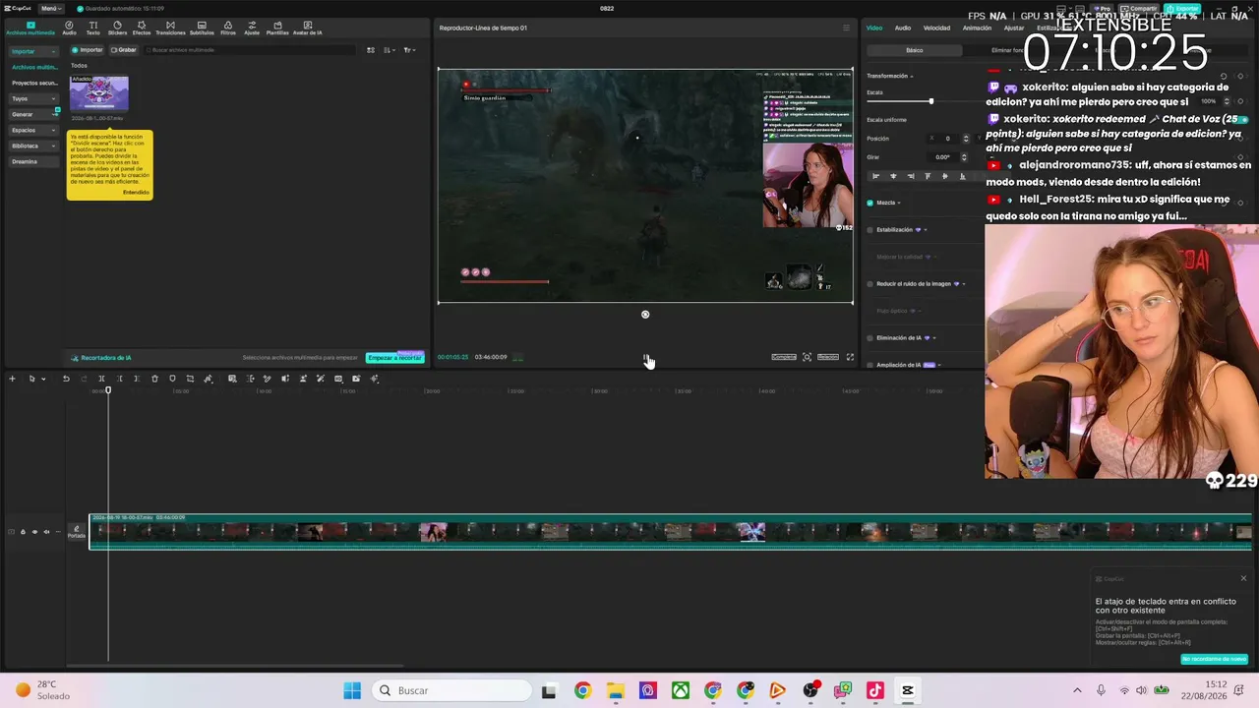Expand the Biblioteca sidebar section
The width and height of the screenshot is (1259, 708).
click(33, 146)
